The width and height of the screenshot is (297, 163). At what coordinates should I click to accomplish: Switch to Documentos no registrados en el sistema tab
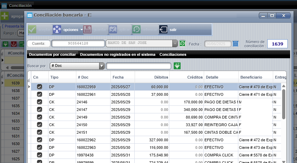coord(117,54)
